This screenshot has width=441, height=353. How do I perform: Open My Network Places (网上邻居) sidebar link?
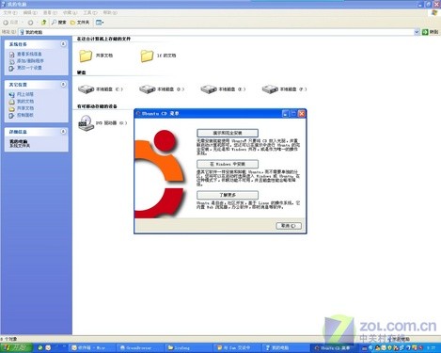pos(25,94)
